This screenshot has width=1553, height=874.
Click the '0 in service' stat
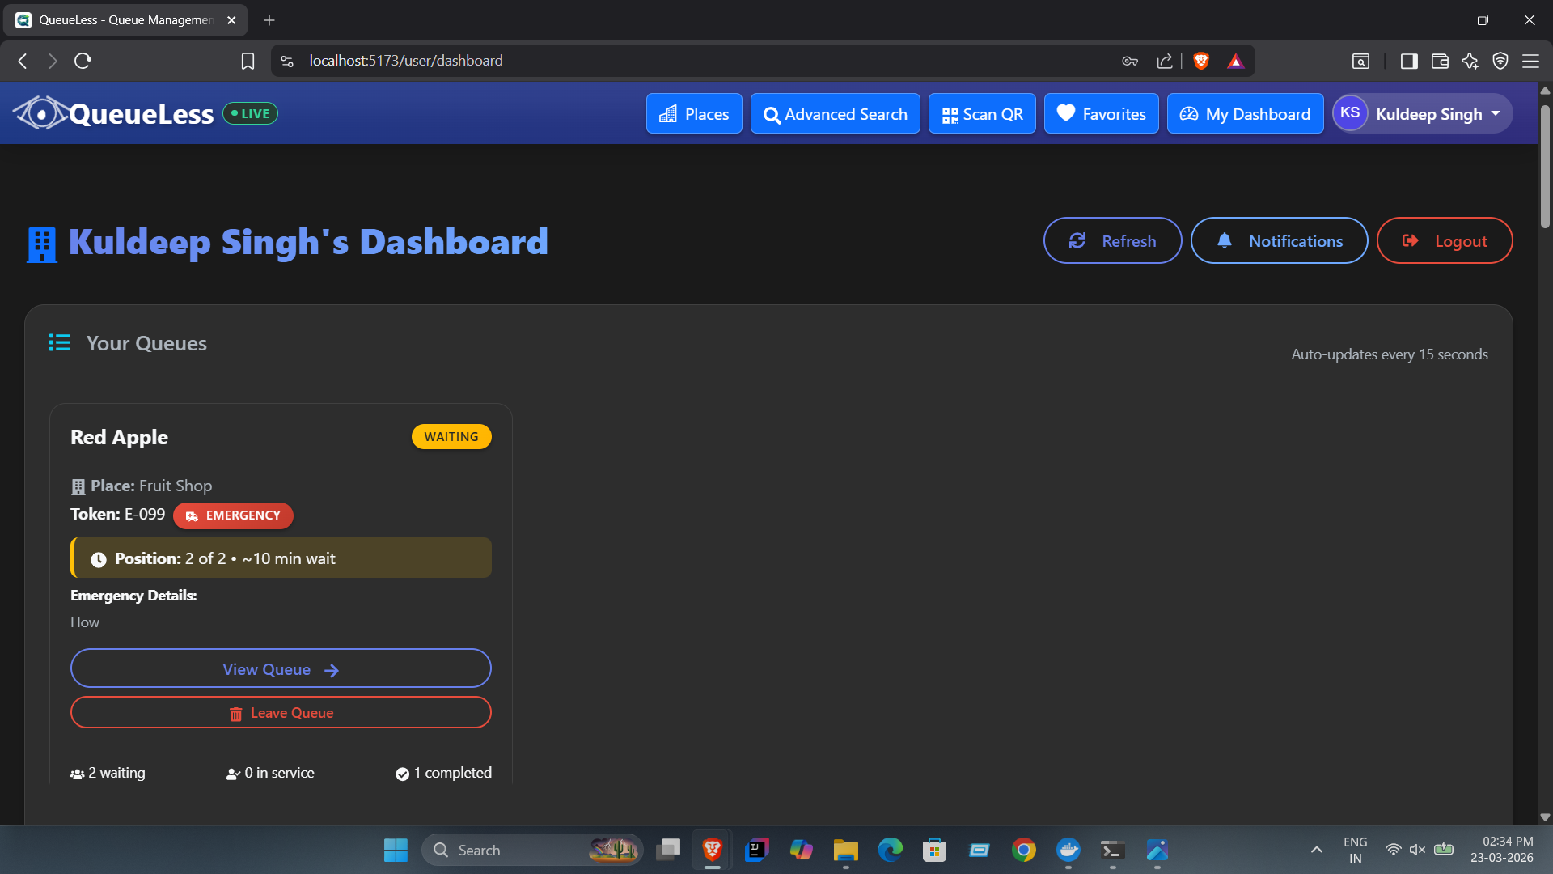tap(270, 773)
